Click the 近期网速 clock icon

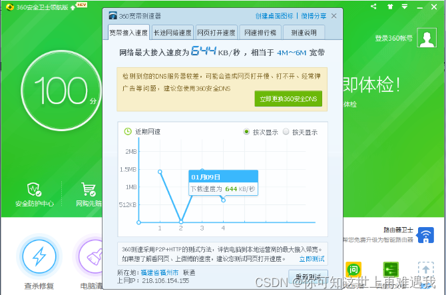(128, 131)
